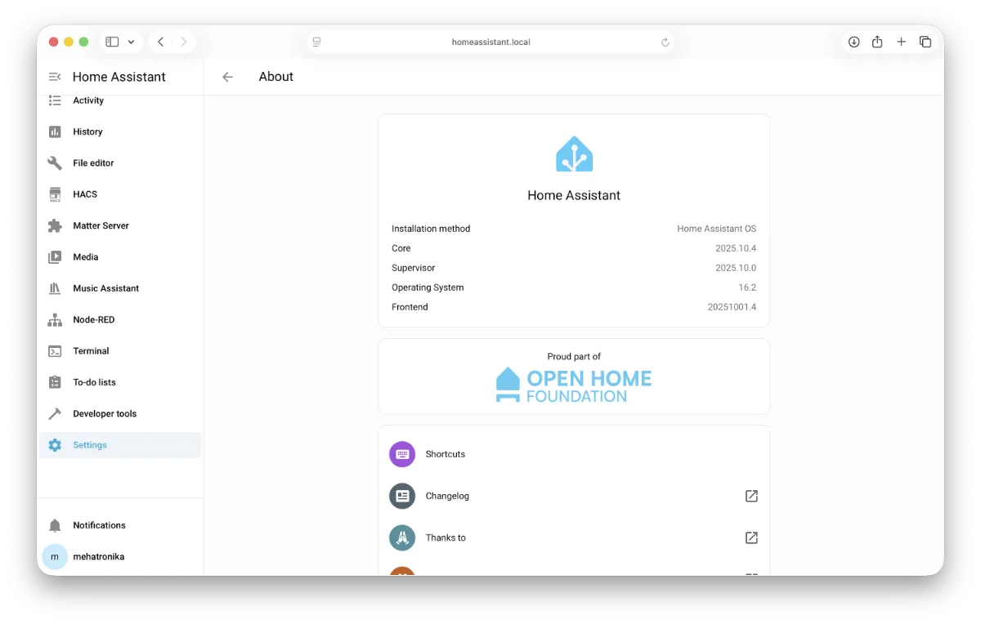Click the History chart icon
This screenshot has height=624, width=981.
55,131
